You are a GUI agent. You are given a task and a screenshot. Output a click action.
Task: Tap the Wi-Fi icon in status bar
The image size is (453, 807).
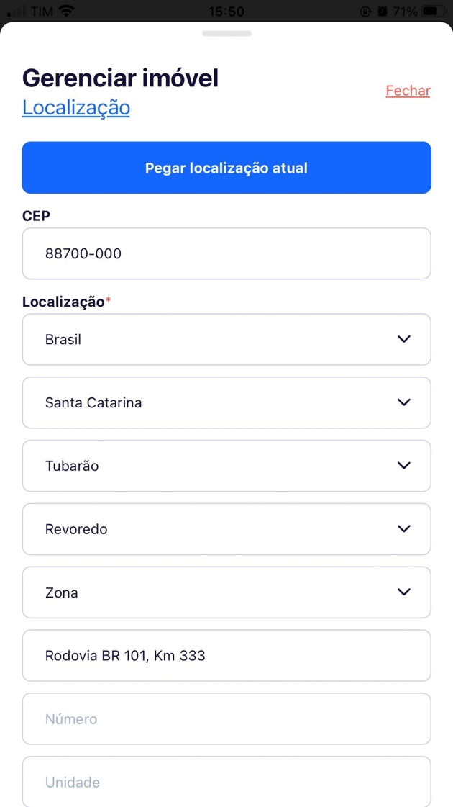(67, 12)
